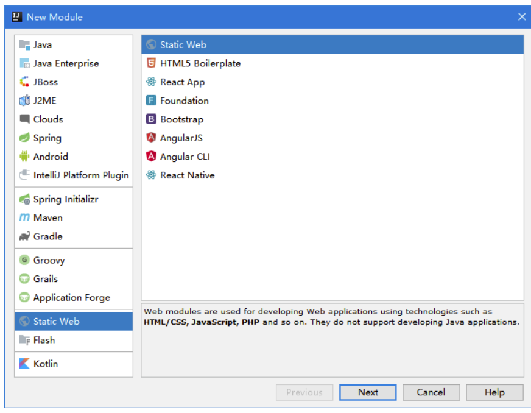
Task: Click the grayed-out Previous button
Action: (x=304, y=392)
